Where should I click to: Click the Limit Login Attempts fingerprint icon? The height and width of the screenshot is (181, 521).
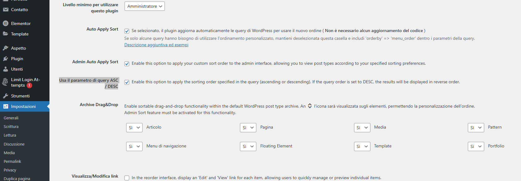click(x=5, y=82)
